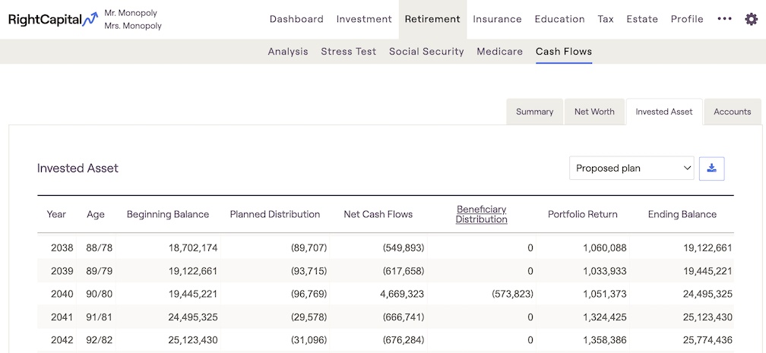Click ending balance value 25,774,436

pos(707,340)
